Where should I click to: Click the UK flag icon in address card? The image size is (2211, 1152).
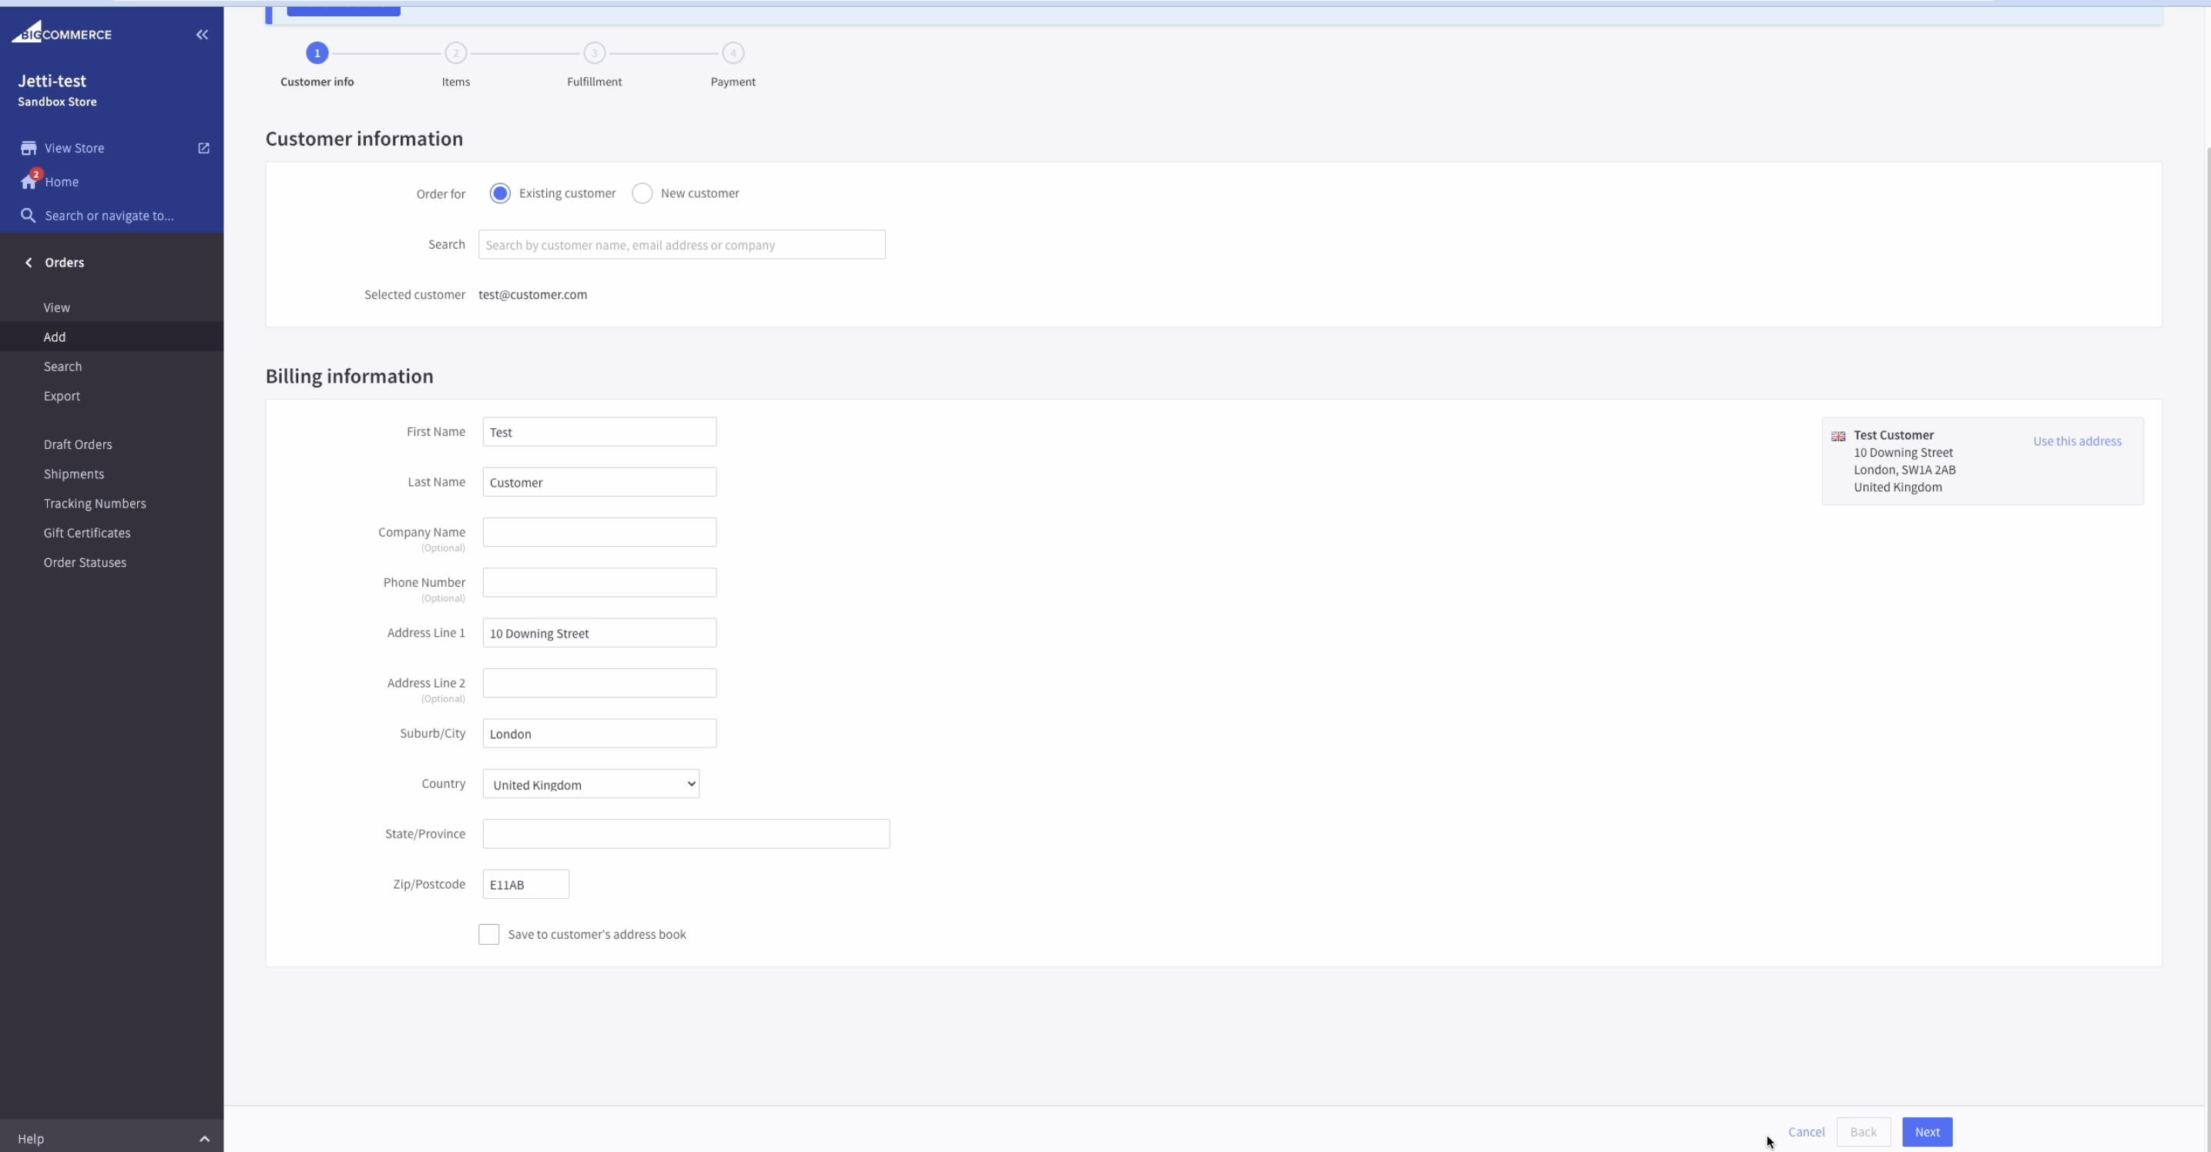coord(1837,436)
